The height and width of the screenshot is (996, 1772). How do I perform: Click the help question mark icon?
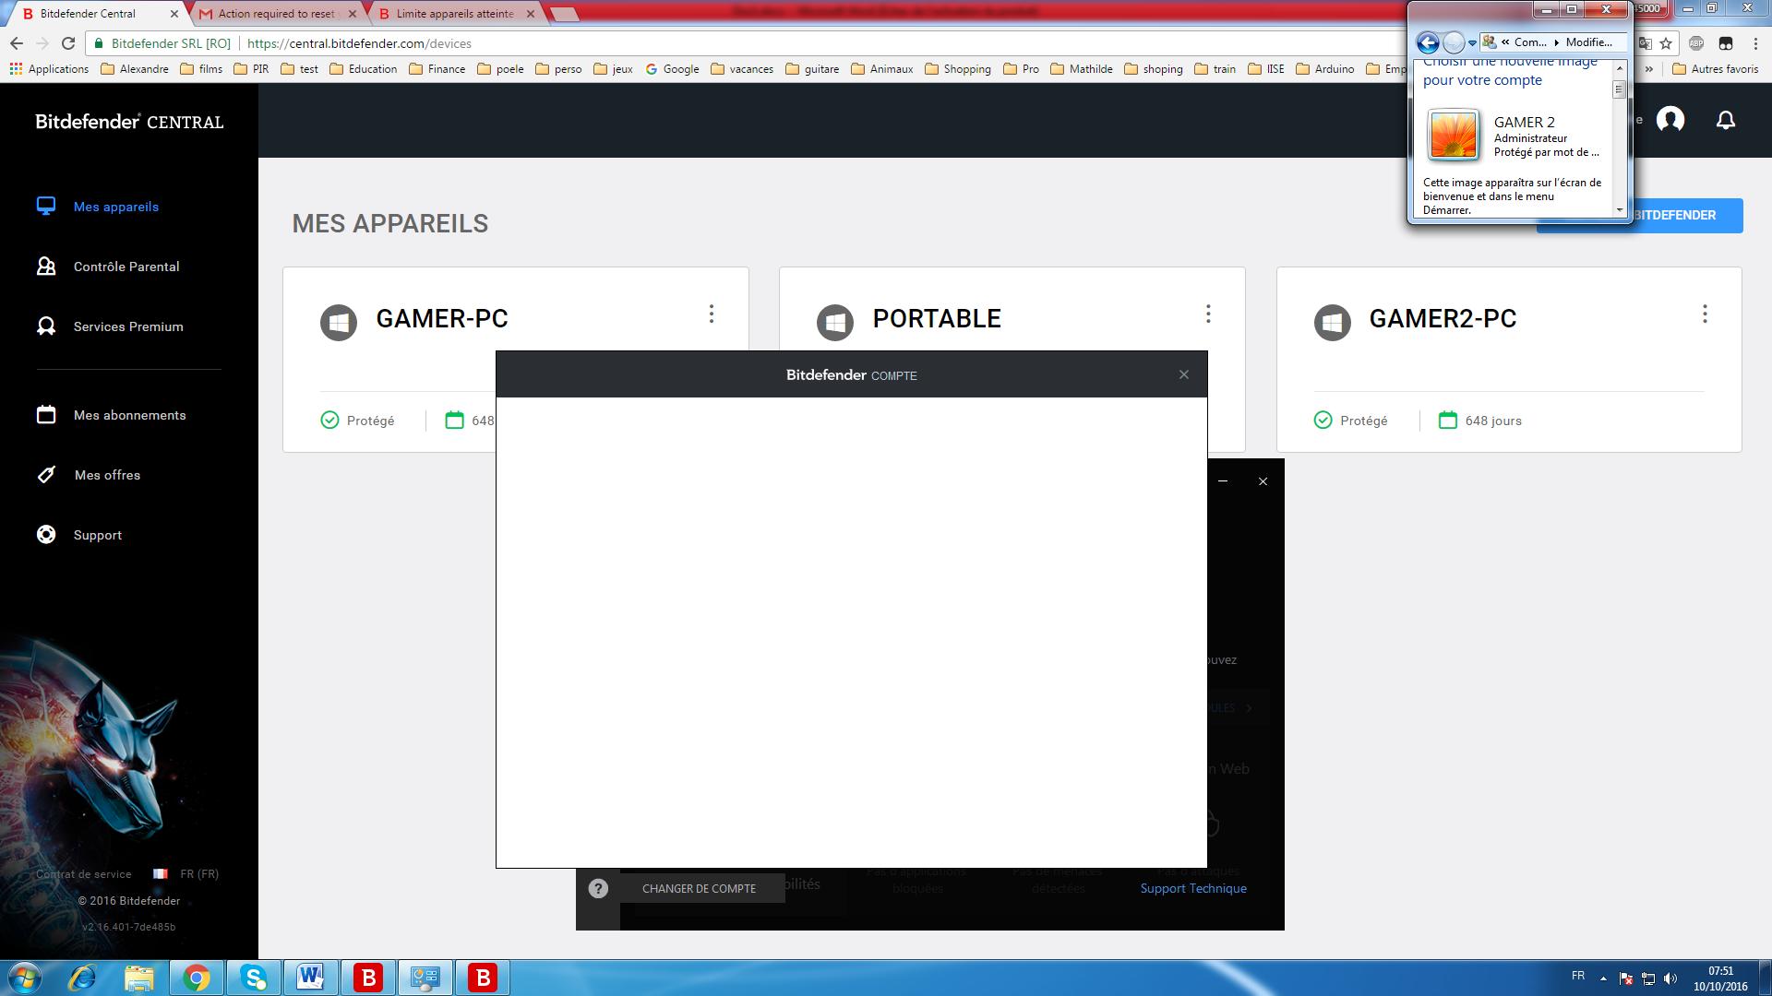point(598,888)
